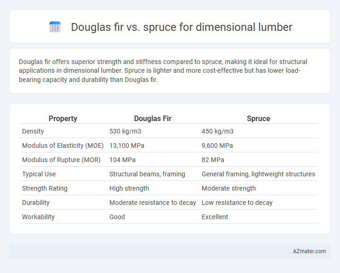Select the 'Density' row label
This screenshot has height=273, width=340.
coord(33,131)
